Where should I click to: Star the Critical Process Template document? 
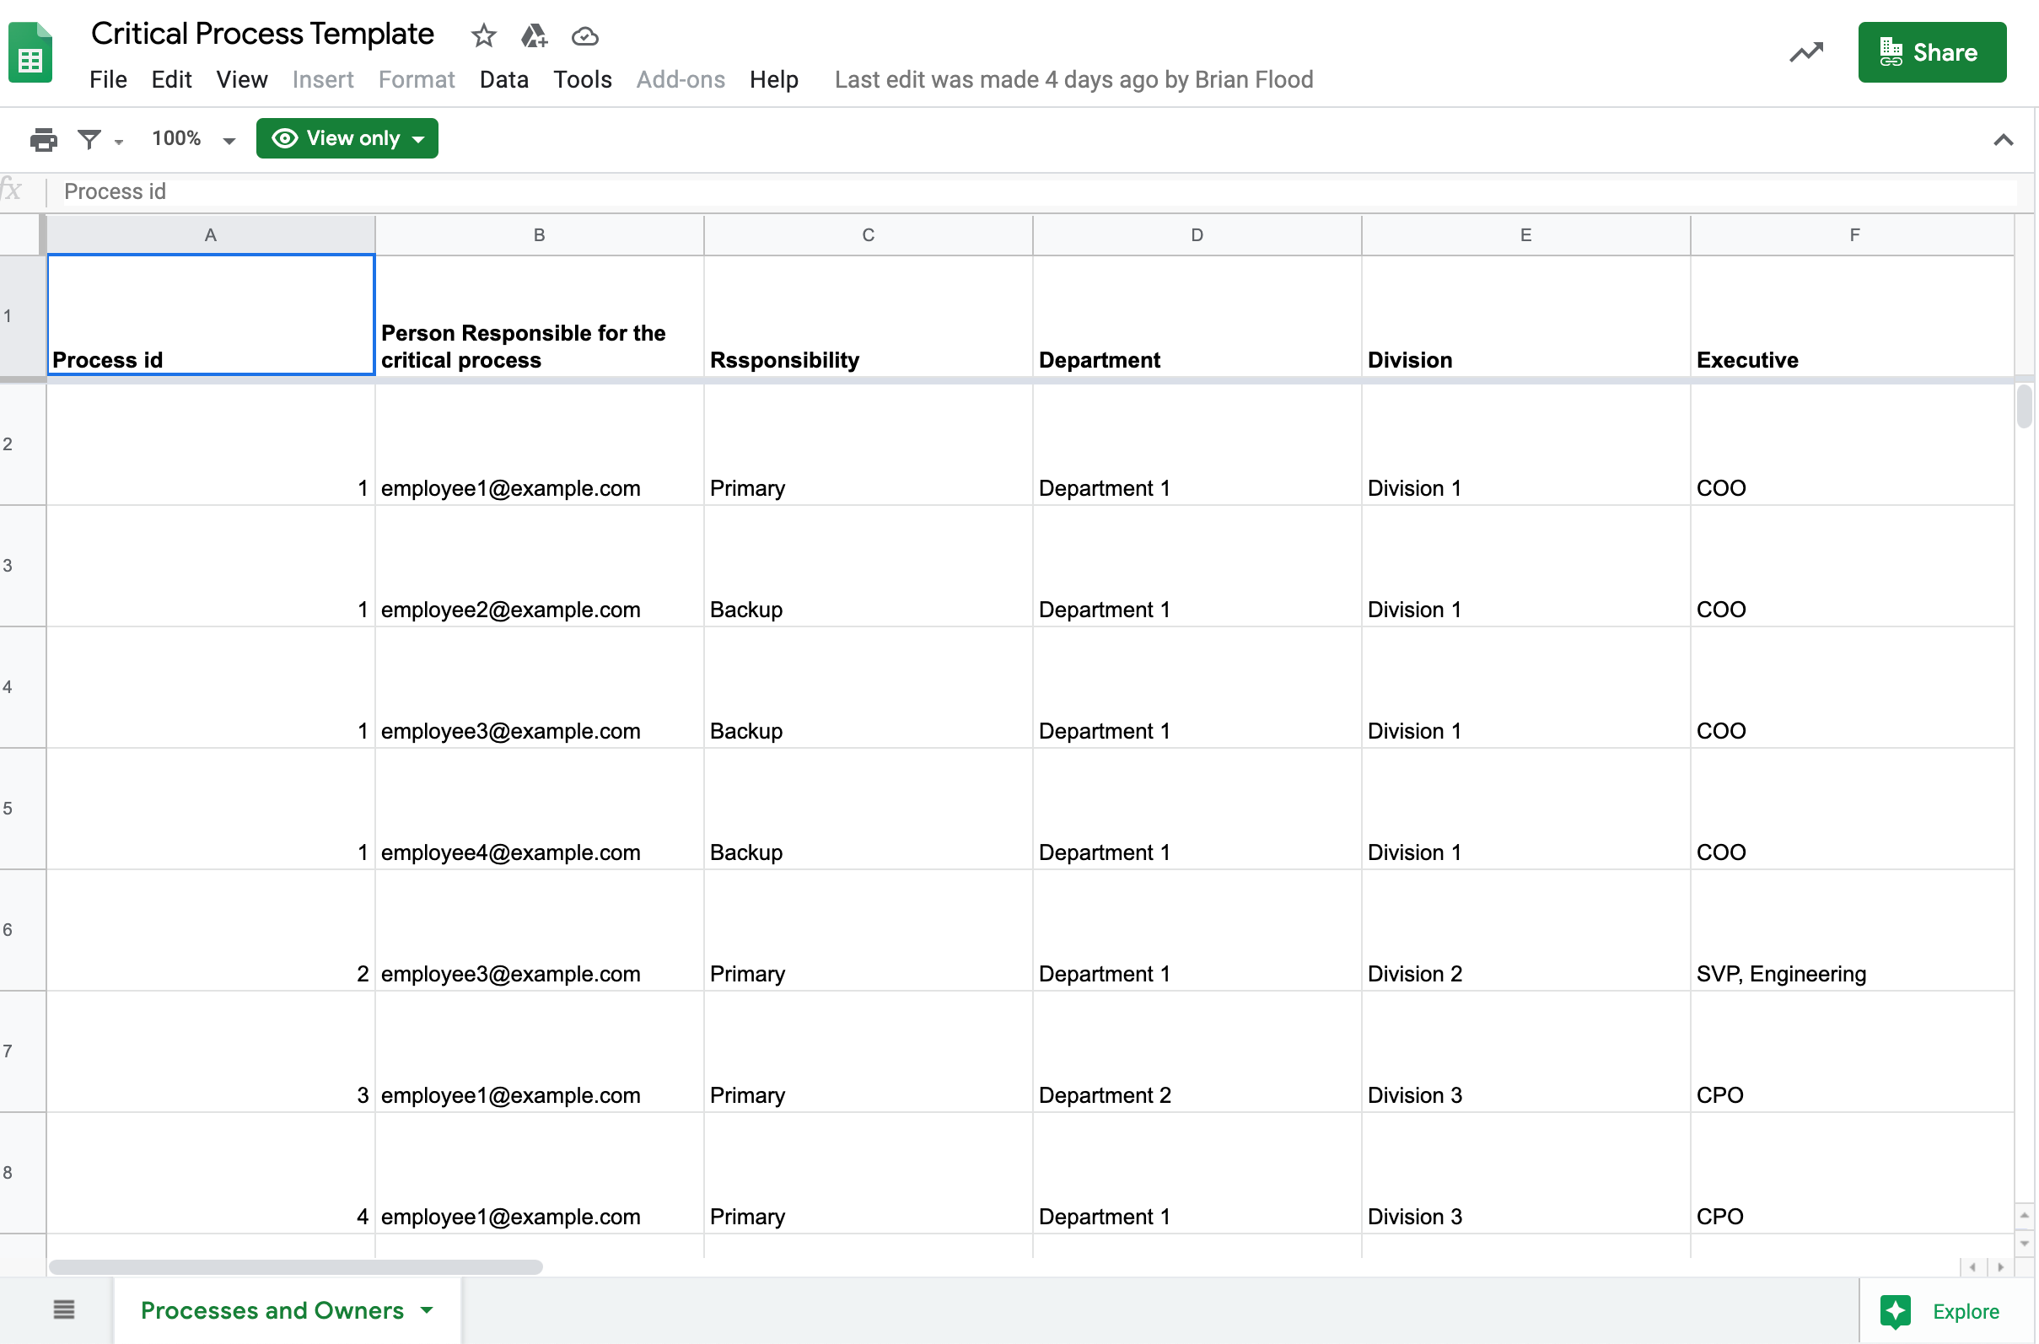coord(483,36)
